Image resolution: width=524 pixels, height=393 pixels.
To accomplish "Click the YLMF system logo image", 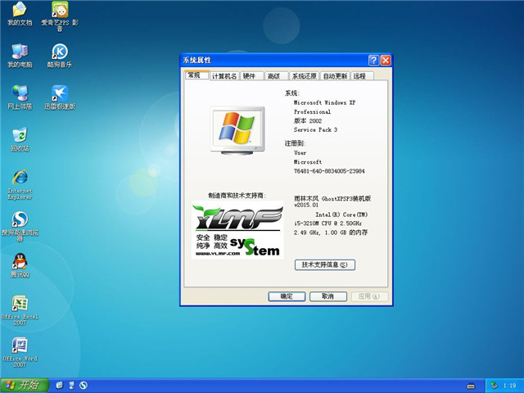I will point(237,230).
